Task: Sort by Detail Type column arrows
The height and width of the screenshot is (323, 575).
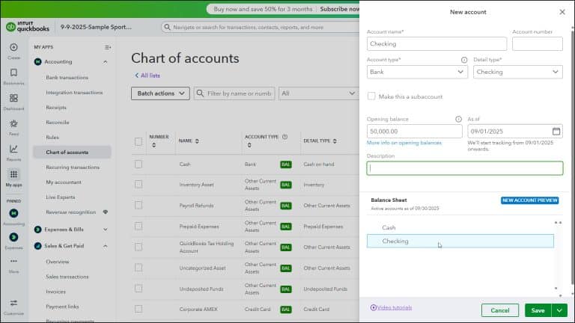Action: tap(335, 141)
